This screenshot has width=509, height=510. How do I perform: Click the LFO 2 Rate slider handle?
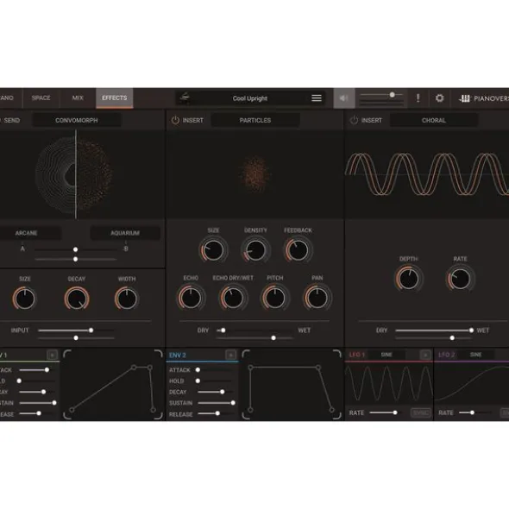point(472,412)
